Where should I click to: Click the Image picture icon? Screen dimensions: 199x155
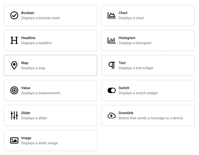point(14,141)
